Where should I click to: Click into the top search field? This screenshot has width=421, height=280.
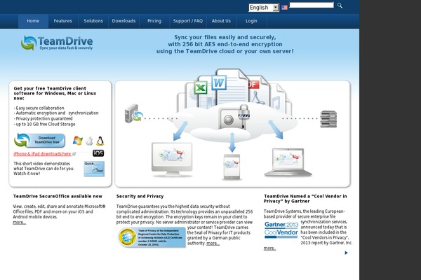[312, 5]
